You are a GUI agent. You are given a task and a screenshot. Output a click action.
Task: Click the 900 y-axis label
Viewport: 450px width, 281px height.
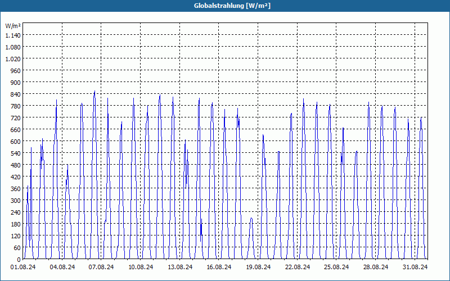coord(16,83)
